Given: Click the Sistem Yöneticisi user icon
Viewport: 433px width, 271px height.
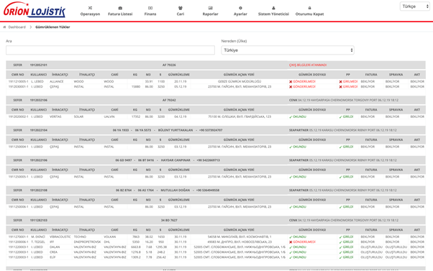Looking at the screenshot, I should (x=273, y=8).
